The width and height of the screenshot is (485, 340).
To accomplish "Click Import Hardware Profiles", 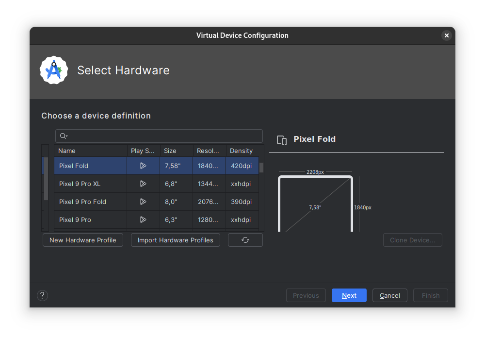I will click(x=175, y=239).
